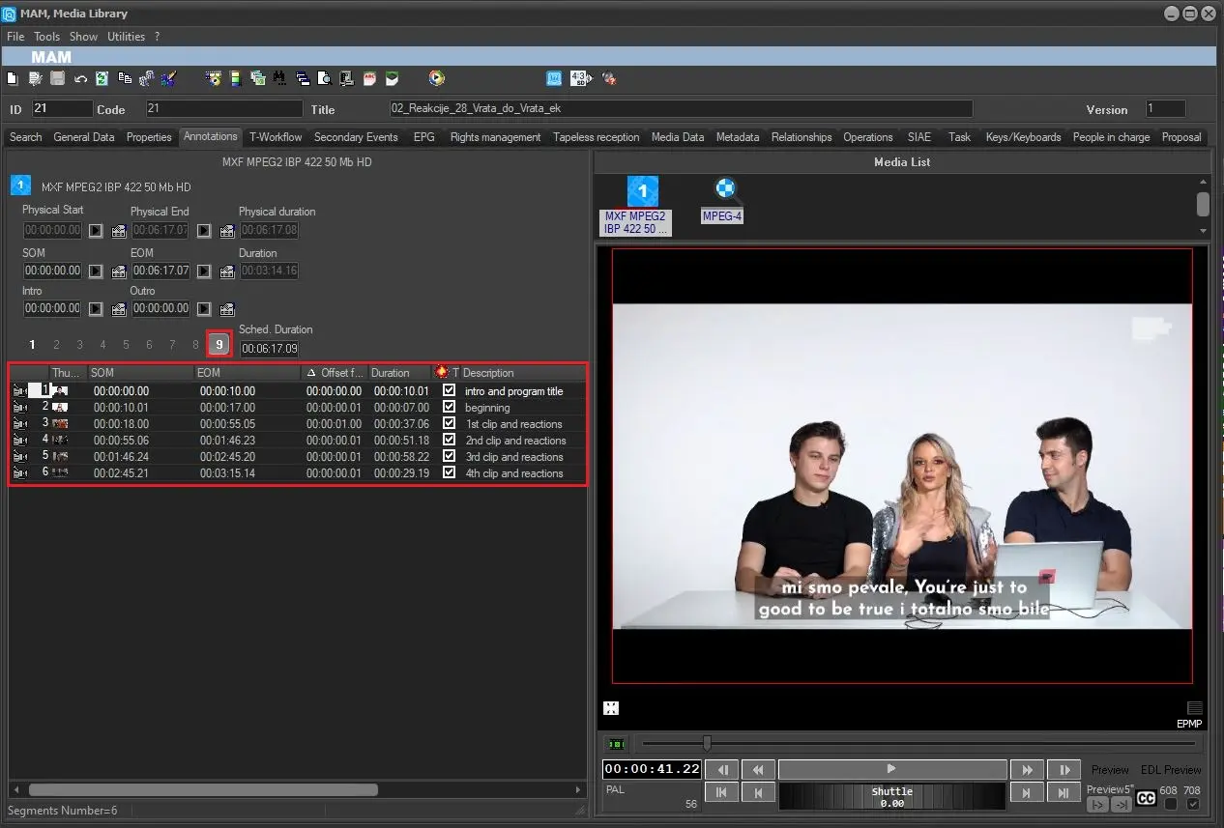Click segment page button 9
The image size is (1224, 828).
pyautogui.click(x=219, y=344)
